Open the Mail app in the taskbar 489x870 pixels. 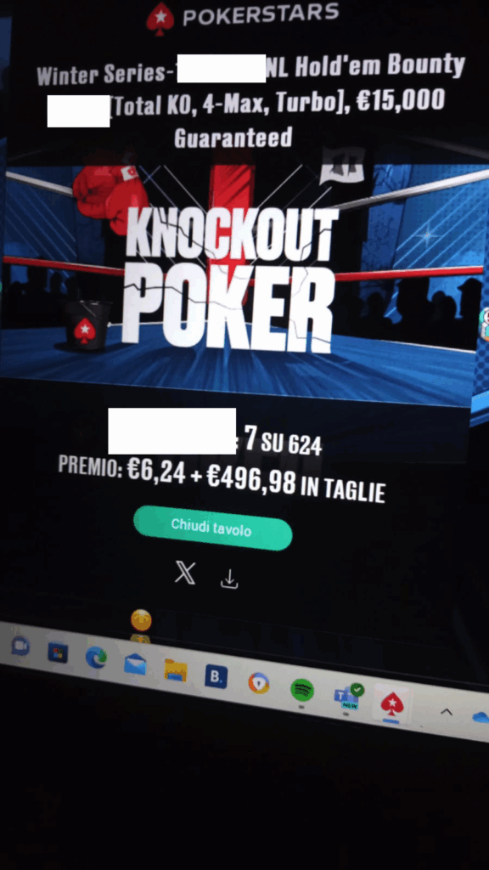click(135, 664)
